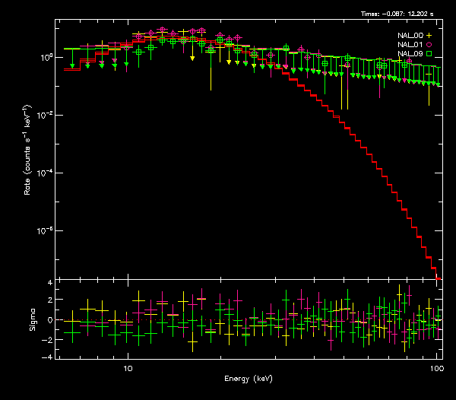Click the magenta circle marker for NAI_01
The height and width of the screenshot is (400, 456).
pyautogui.click(x=429, y=45)
